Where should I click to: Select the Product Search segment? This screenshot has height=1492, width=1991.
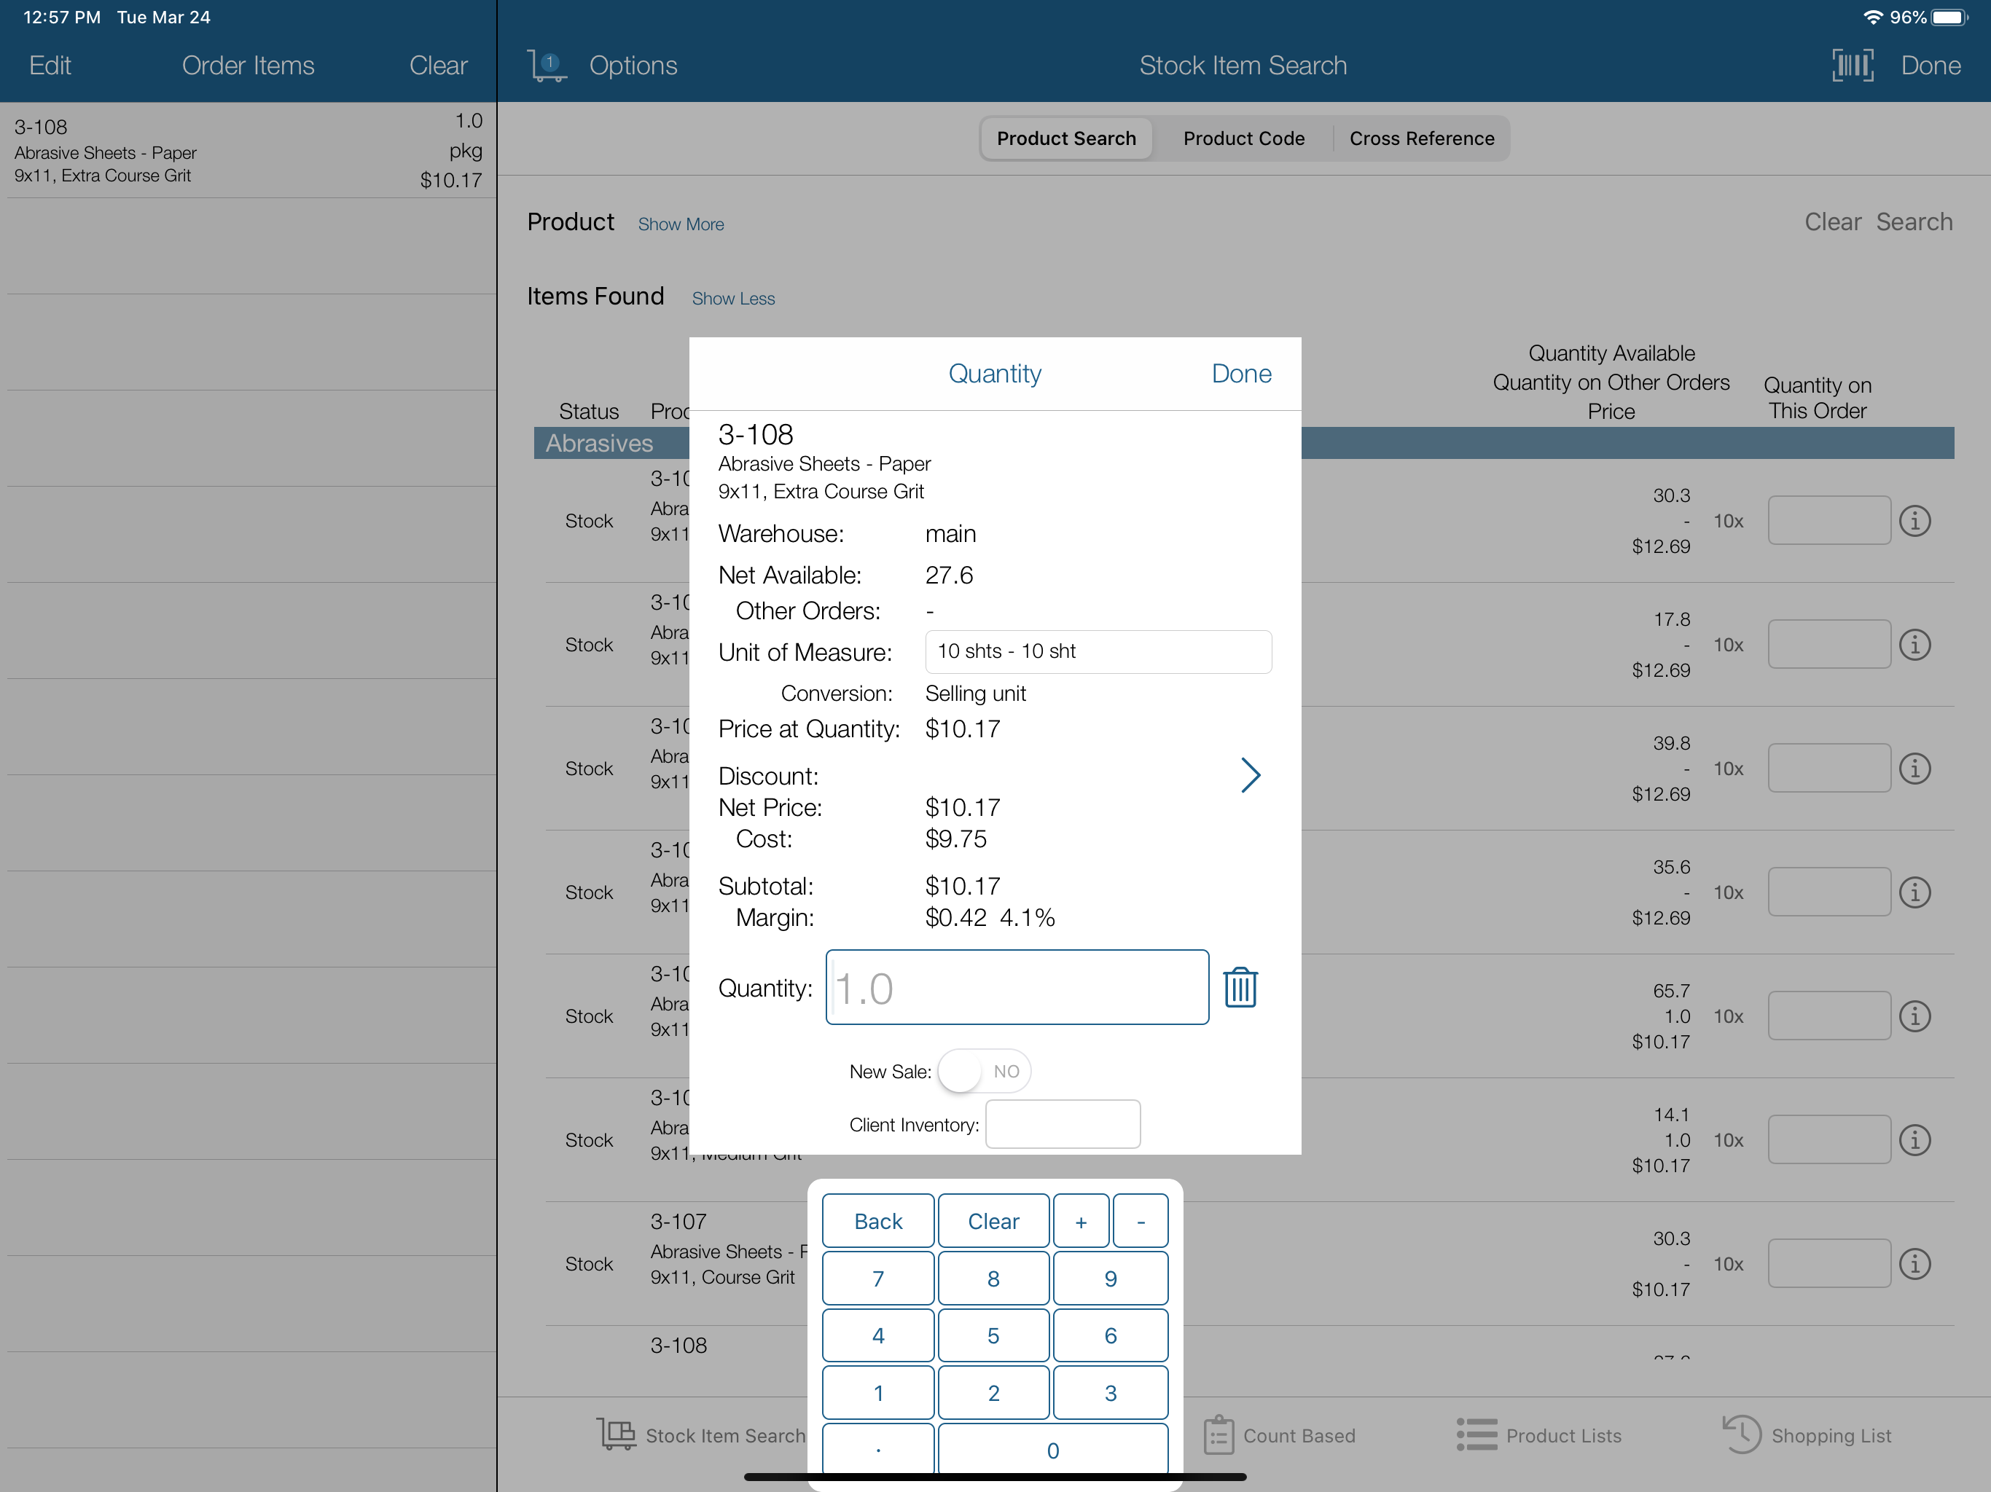(1065, 138)
